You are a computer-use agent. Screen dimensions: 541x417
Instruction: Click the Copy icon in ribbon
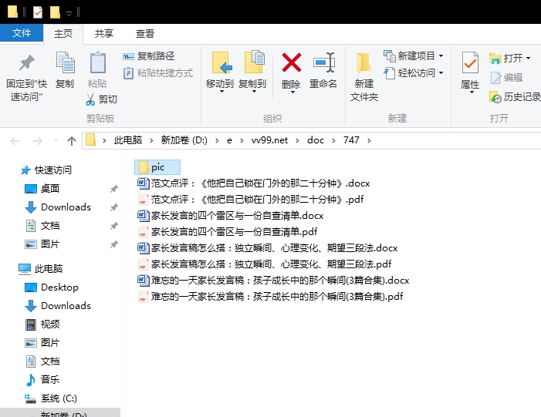[x=65, y=62]
